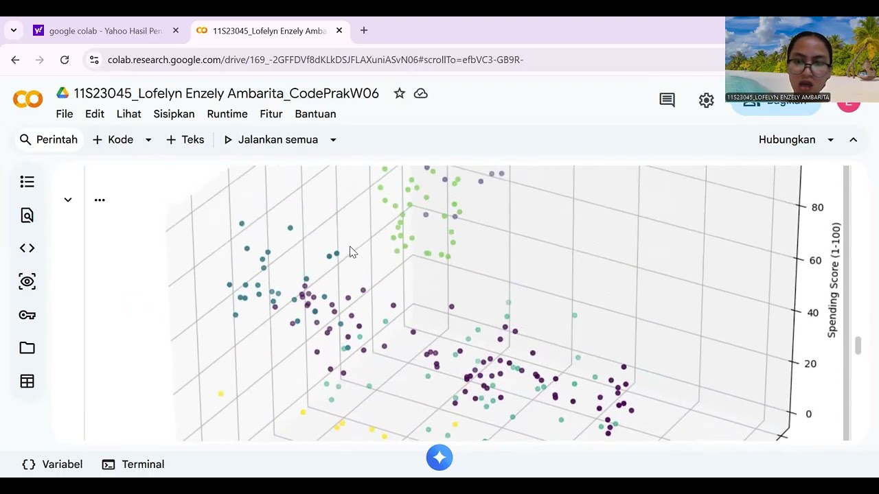This screenshot has height=494, width=879.
Task: Open the settings gear icon
Action: click(x=707, y=100)
